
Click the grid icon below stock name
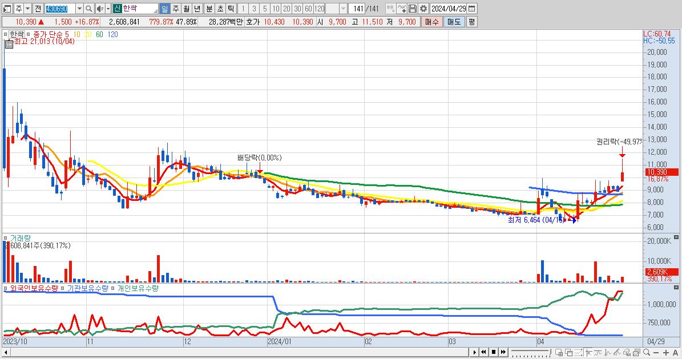coord(9,44)
